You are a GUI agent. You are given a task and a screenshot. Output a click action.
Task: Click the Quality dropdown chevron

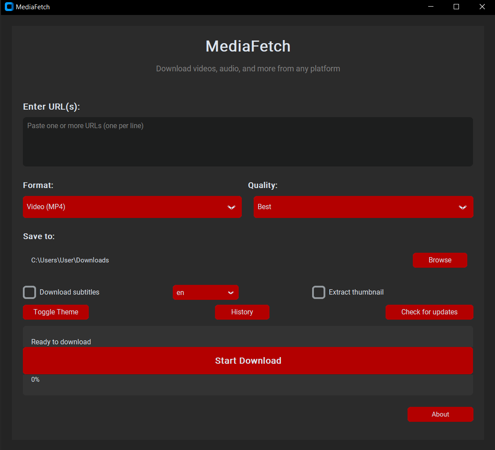[x=462, y=207]
